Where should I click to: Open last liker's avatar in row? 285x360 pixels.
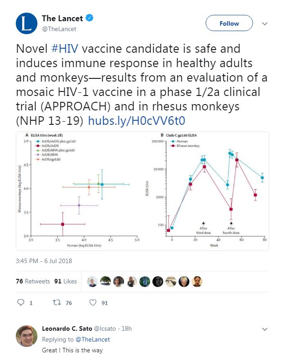[197, 282]
